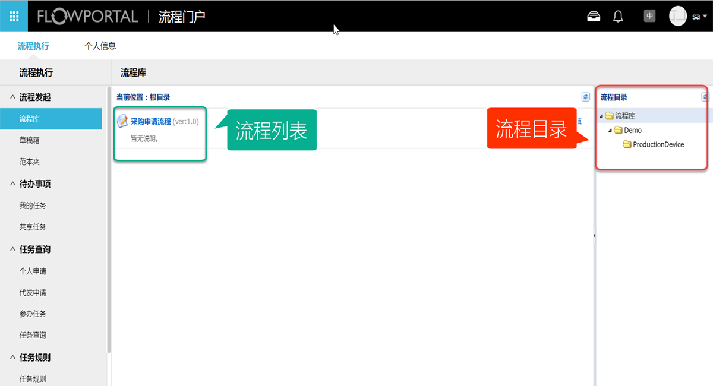The height and width of the screenshot is (386, 713).
Task: Refresh the 流程目录 tree panel
Action: (705, 97)
